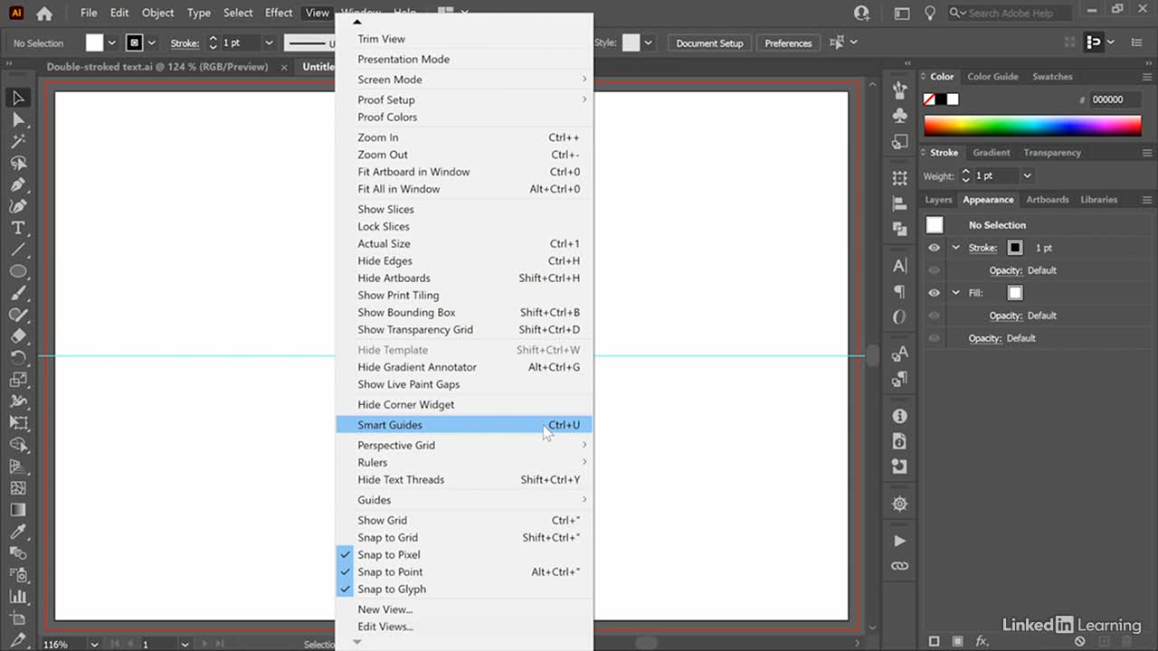Choose Fit Artboard in Window
The image size is (1158, 651).
pyautogui.click(x=464, y=173)
